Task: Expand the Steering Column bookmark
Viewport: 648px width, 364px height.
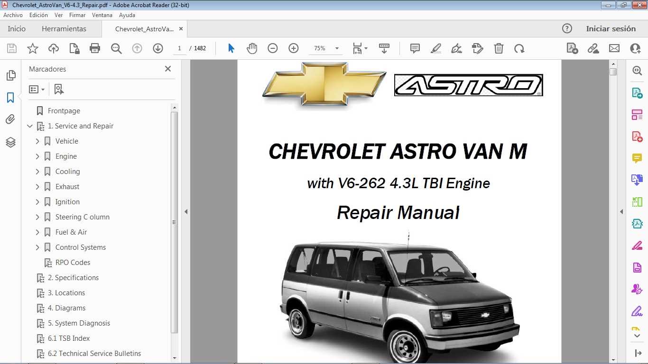Action: 37,217
